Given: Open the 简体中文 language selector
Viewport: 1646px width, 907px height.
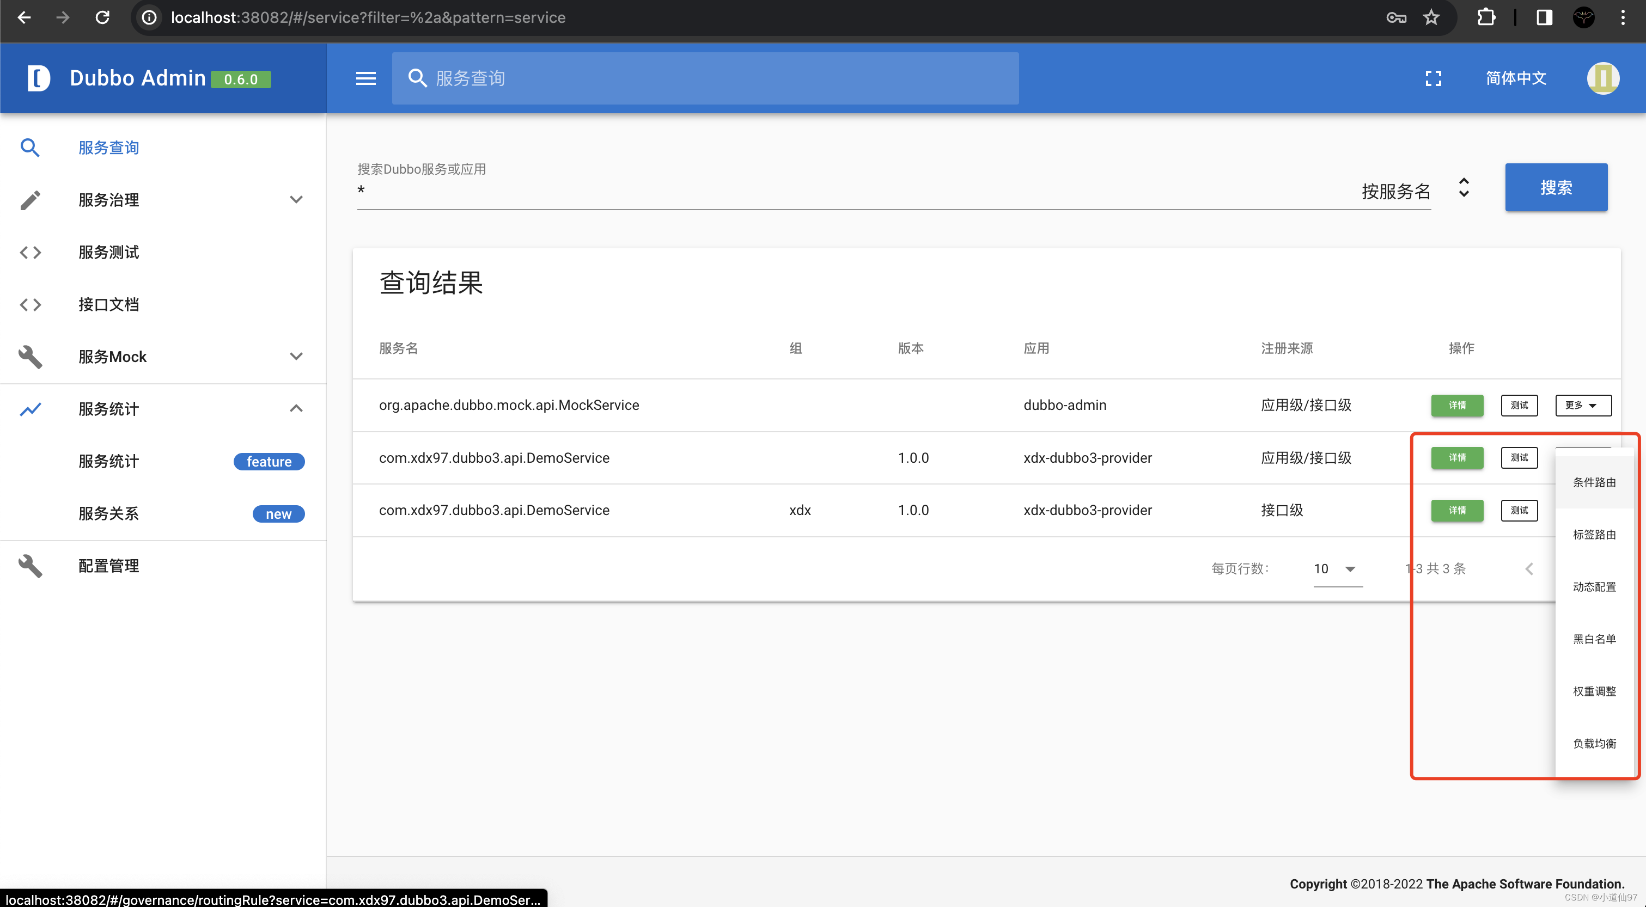Looking at the screenshot, I should pos(1516,78).
